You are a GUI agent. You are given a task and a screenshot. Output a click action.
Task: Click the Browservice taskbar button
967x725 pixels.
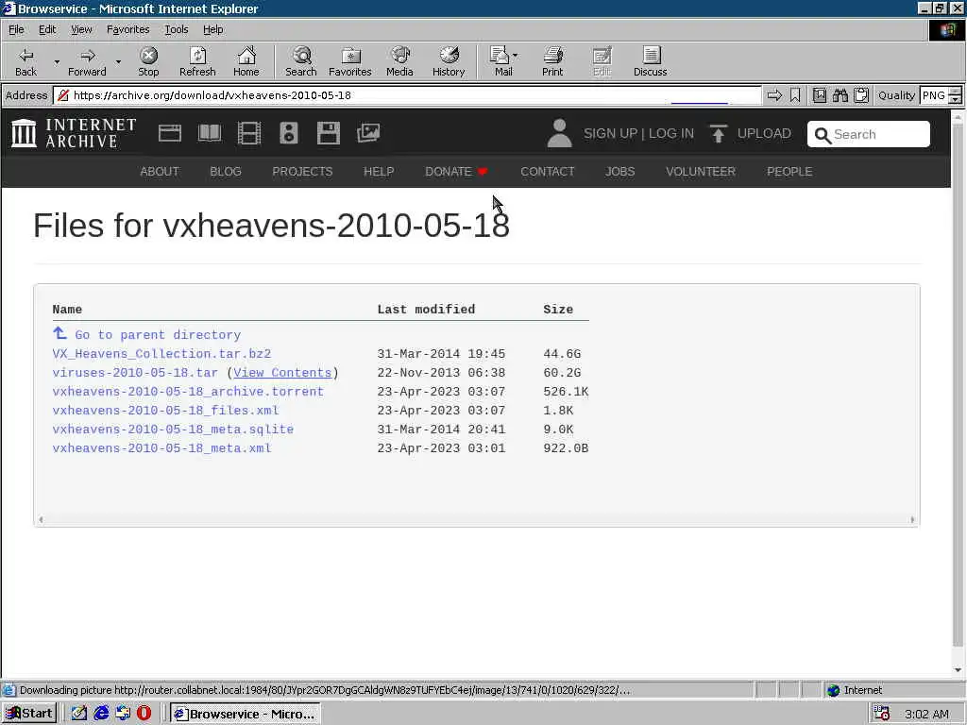(245, 714)
